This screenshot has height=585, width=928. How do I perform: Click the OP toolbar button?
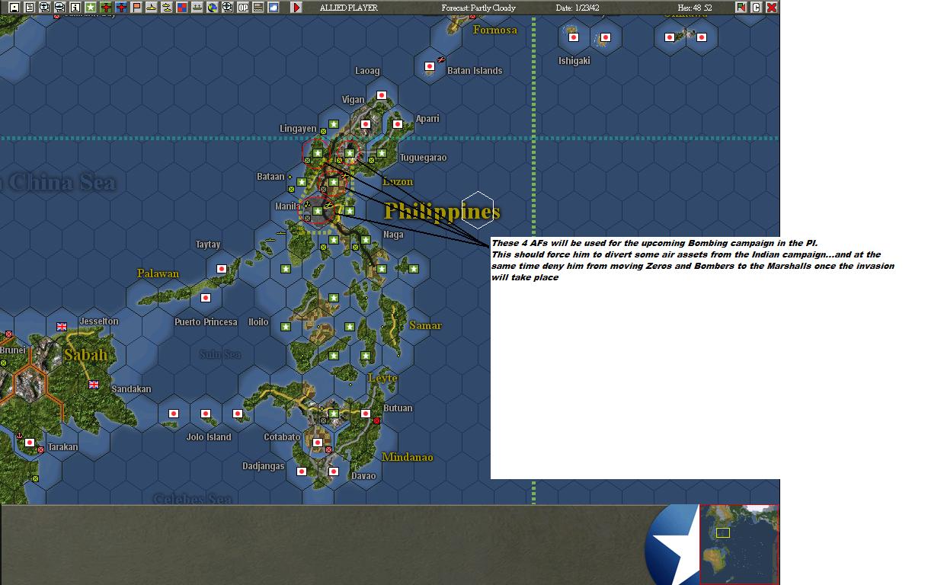242,8
